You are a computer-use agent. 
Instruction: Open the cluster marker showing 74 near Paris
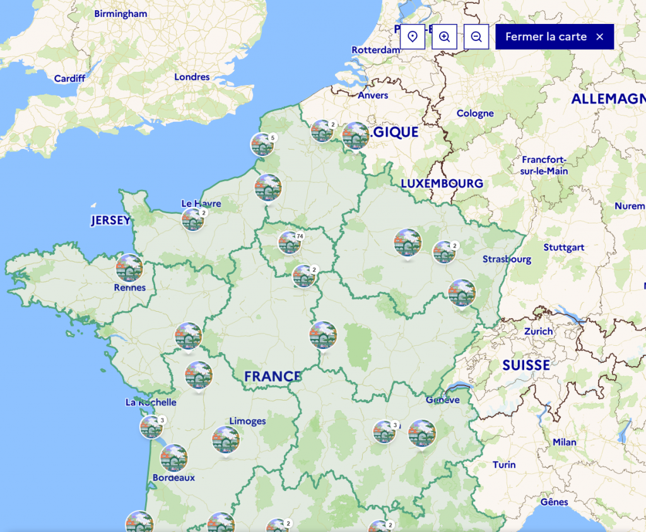290,242
